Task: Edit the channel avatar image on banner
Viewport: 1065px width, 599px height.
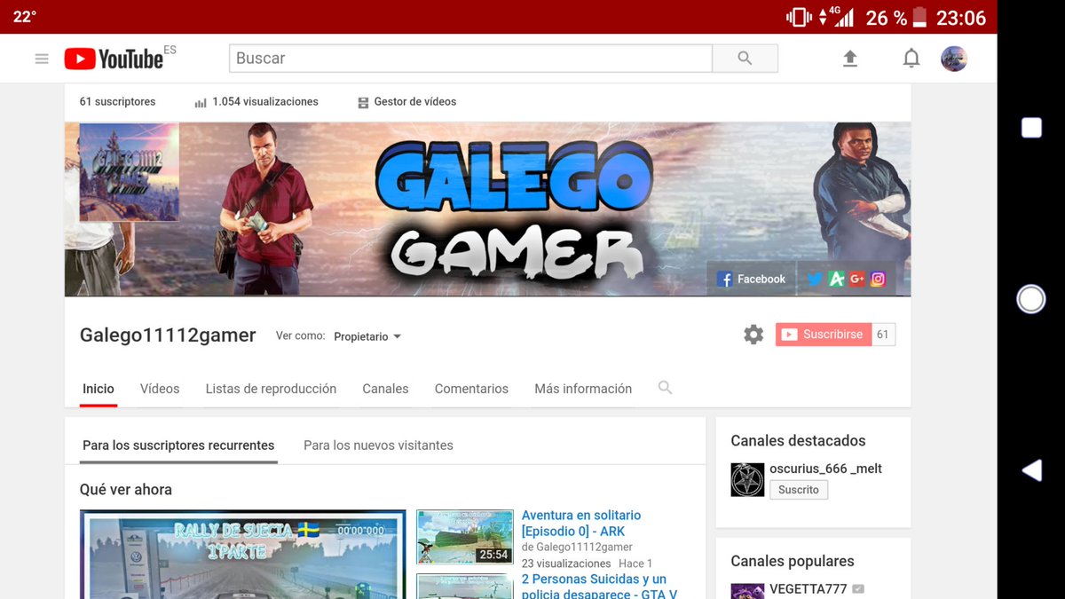Action: [x=130, y=172]
